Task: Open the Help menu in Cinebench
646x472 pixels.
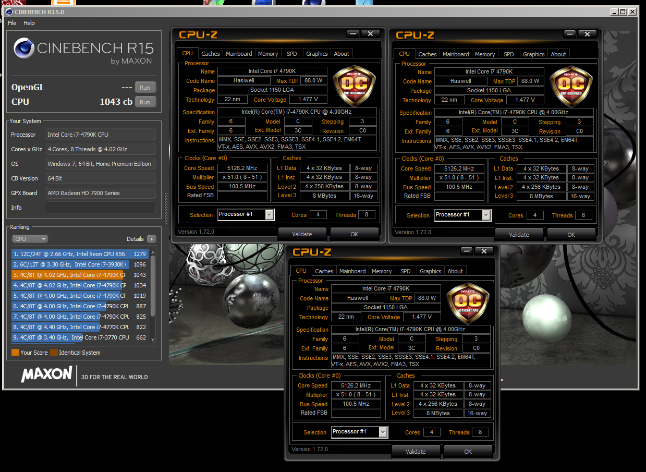Action: tap(29, 23)
